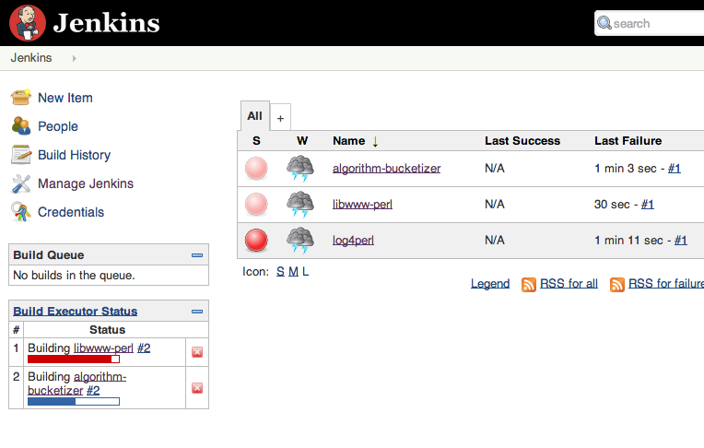Click libwww-perl storm weather icon
The width and height of the screenshot is (704, 448).
pos(300,205)
